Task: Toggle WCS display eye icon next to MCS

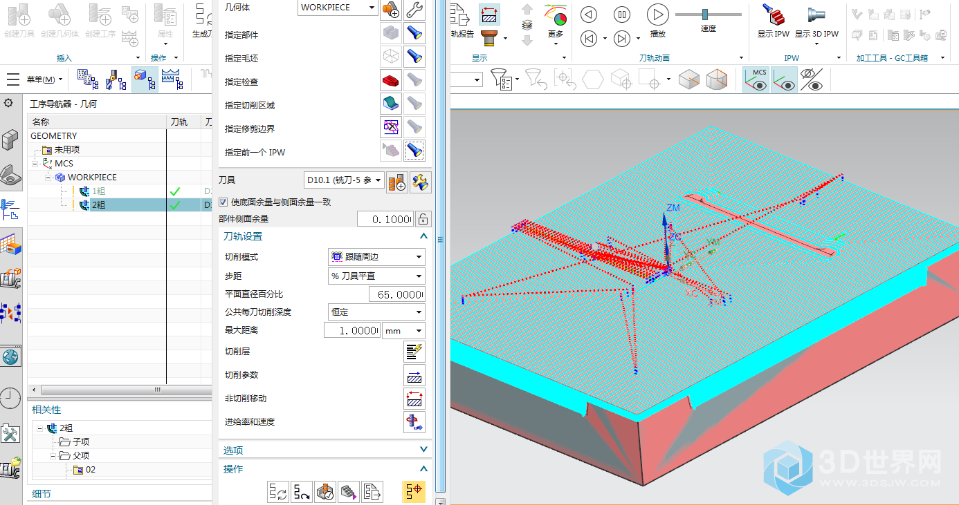Action: coord(785,79)
